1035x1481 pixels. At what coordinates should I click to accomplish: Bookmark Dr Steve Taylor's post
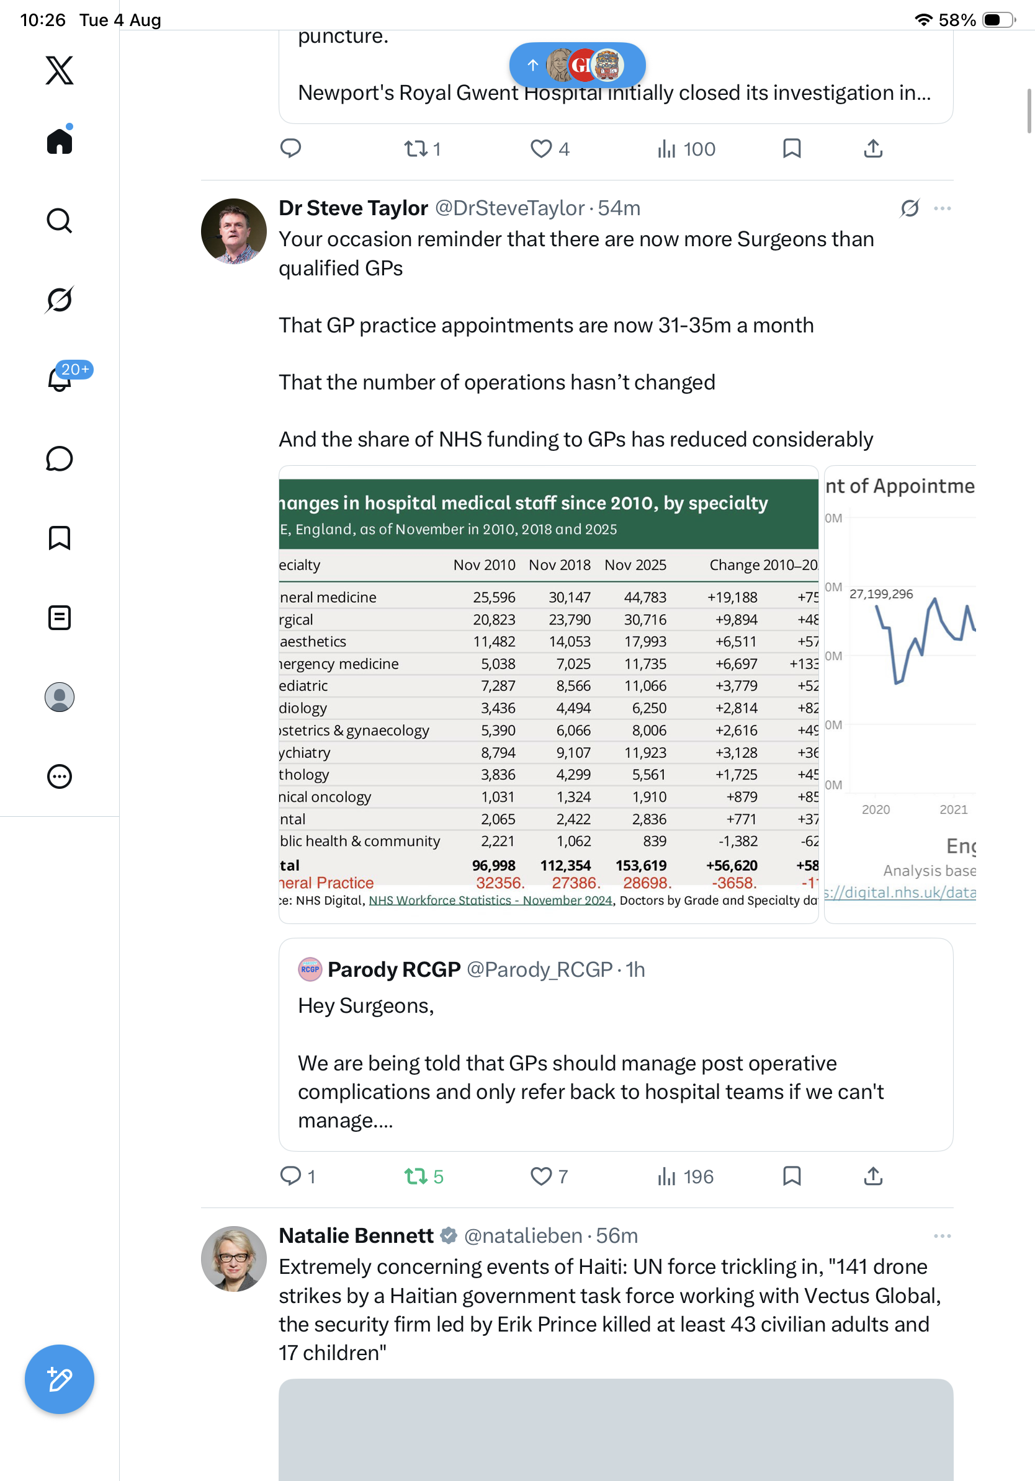[792, 1176]
